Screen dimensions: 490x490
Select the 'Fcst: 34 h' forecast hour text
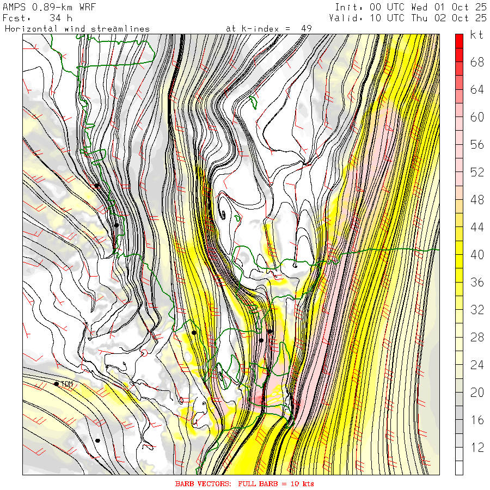coord(38,18)
